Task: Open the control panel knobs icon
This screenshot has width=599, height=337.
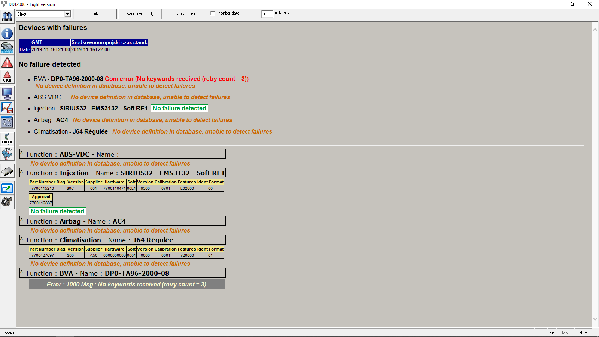Action: [x=7, y=122]
